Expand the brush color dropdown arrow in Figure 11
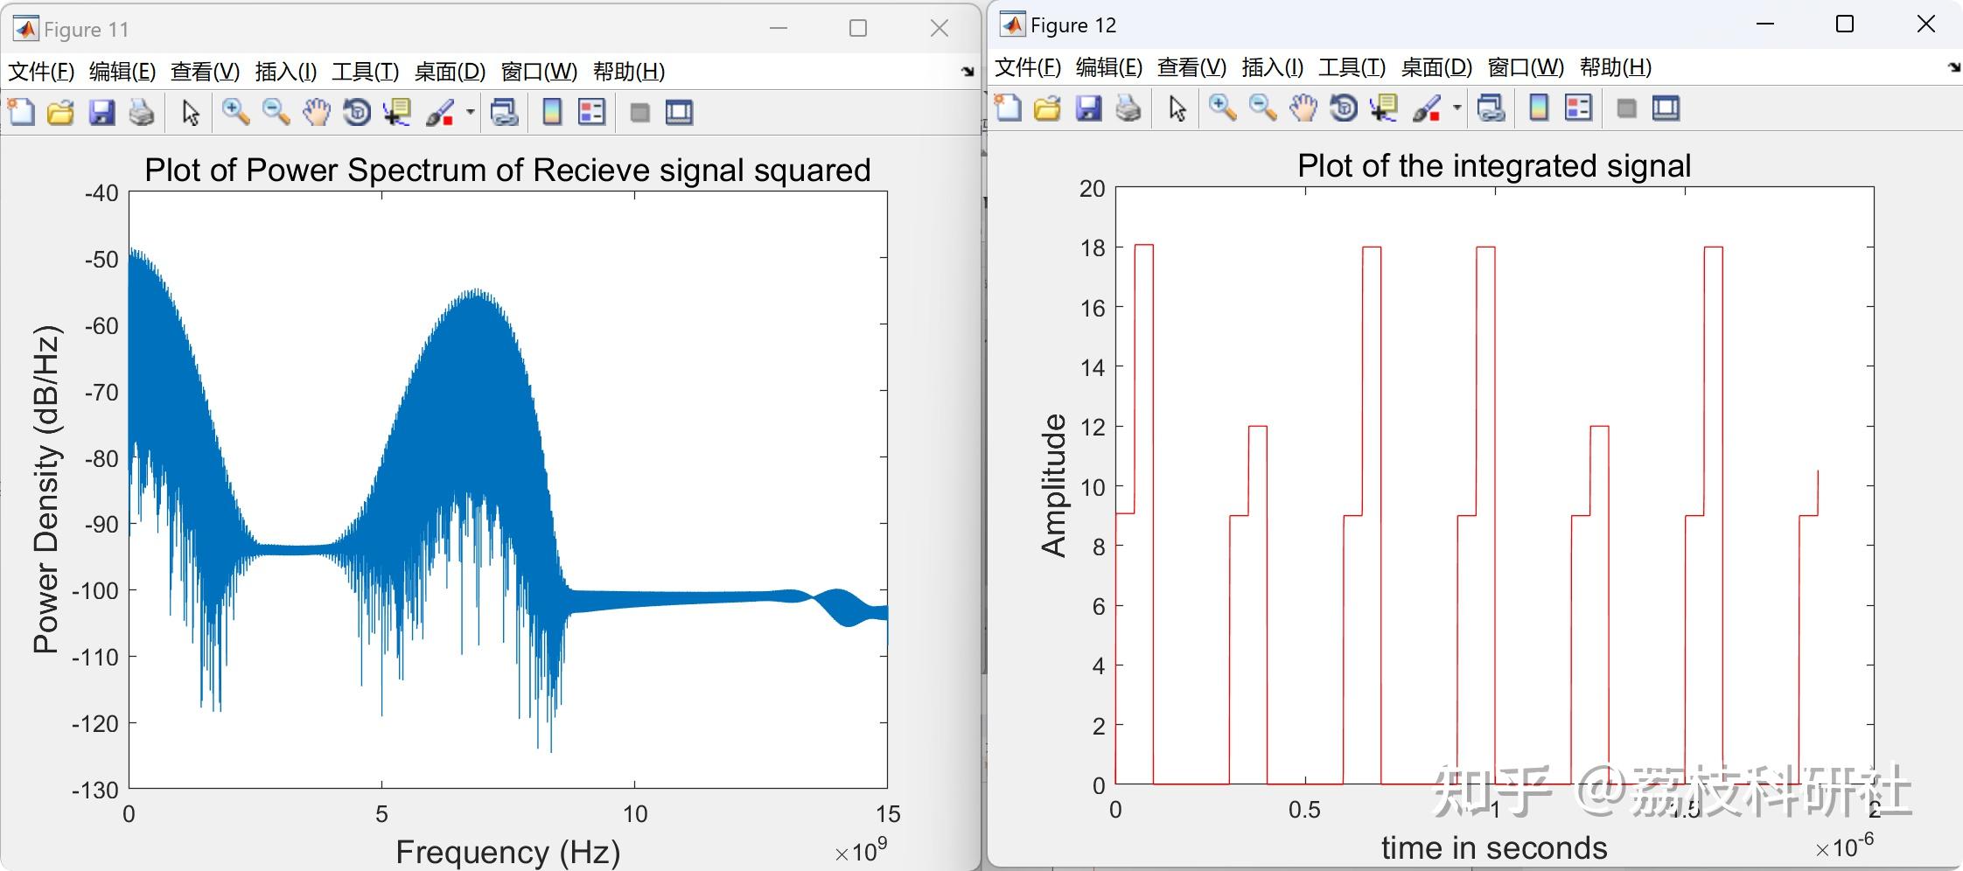 pyautogui.click(x=471, y=112)
